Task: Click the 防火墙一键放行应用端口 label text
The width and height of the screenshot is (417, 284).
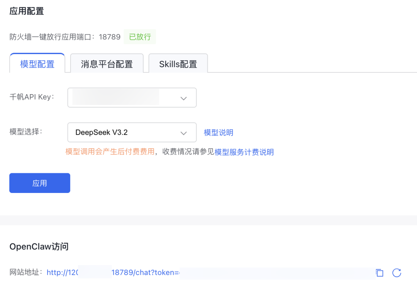Action: (52, 37)
